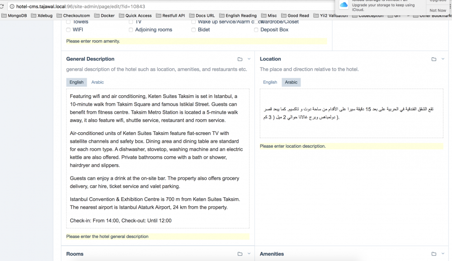
Task: Click the browser address bar URL
Action: (x=81, y=6)
